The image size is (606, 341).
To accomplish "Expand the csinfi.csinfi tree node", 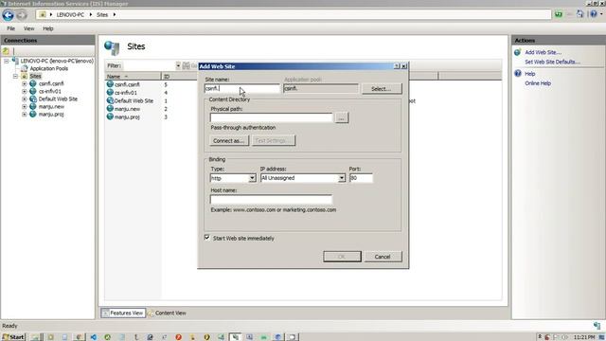I will click(25, 83).
